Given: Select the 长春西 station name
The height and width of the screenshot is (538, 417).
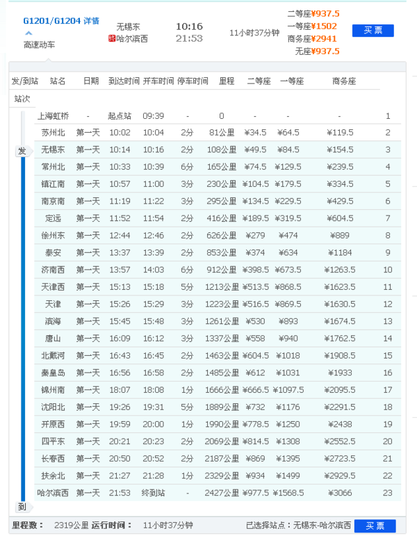Looking at the screenshot, I should (x=53, y=458).
